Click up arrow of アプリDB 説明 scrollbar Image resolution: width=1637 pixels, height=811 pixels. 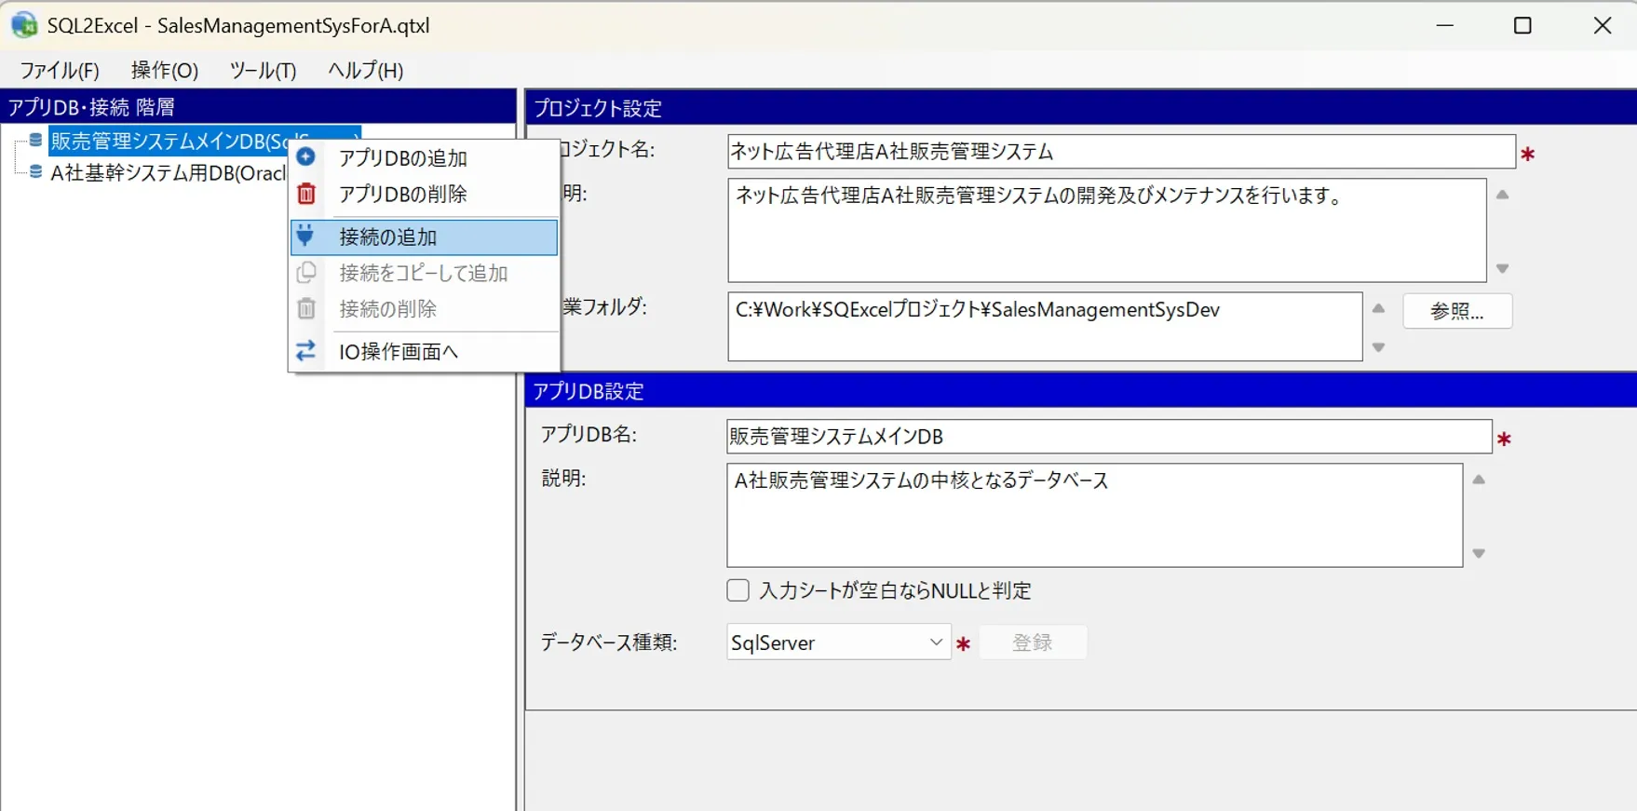(x=1479, y=480)
